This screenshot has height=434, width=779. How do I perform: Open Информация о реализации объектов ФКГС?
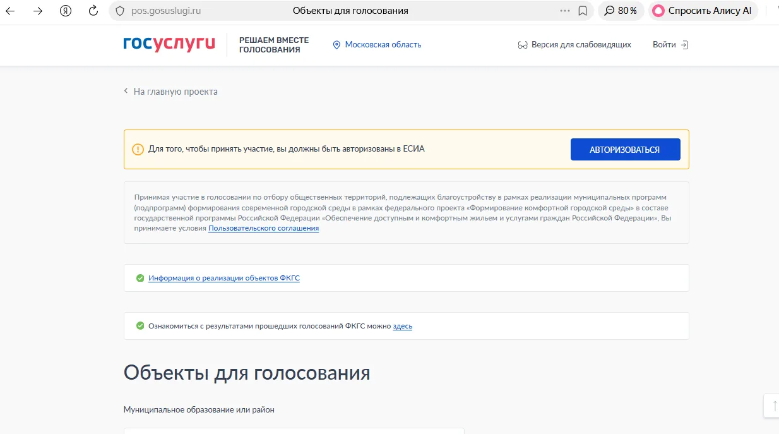click(x=223, y=278)
